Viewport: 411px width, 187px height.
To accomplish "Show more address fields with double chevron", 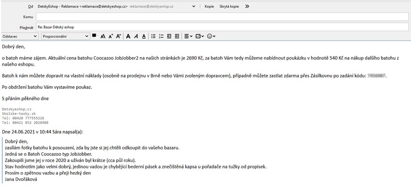I will coord(247,7).
